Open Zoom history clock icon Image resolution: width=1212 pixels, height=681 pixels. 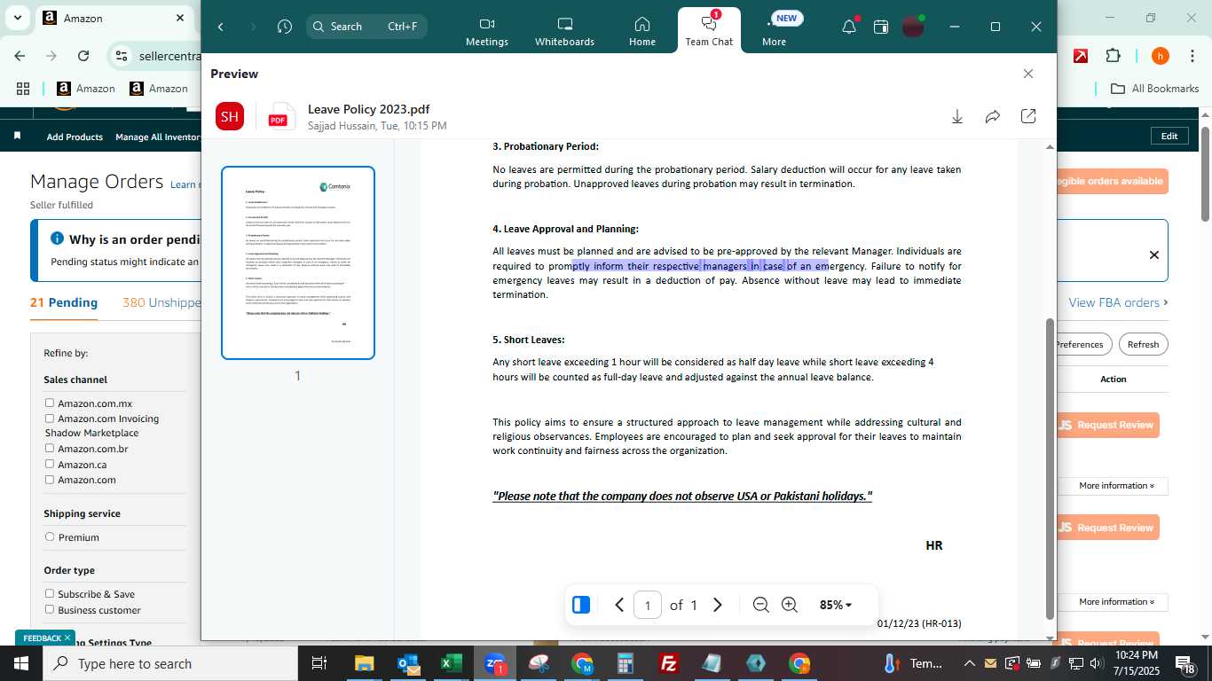click(x=284, y=27)
